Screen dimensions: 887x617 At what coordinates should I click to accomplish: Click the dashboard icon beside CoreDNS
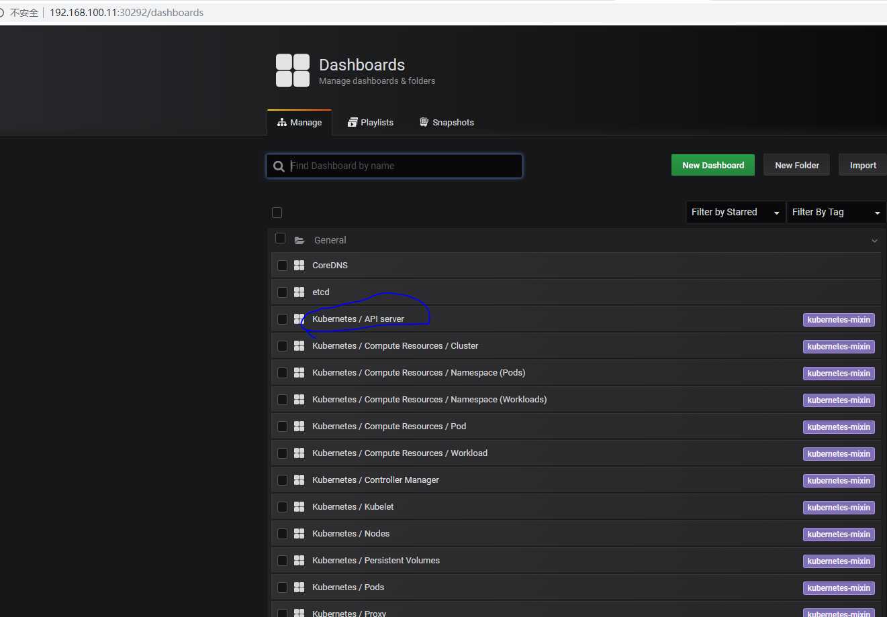point(299,266)
